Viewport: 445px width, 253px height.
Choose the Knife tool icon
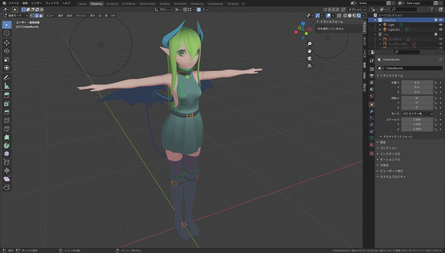point(7,129)
